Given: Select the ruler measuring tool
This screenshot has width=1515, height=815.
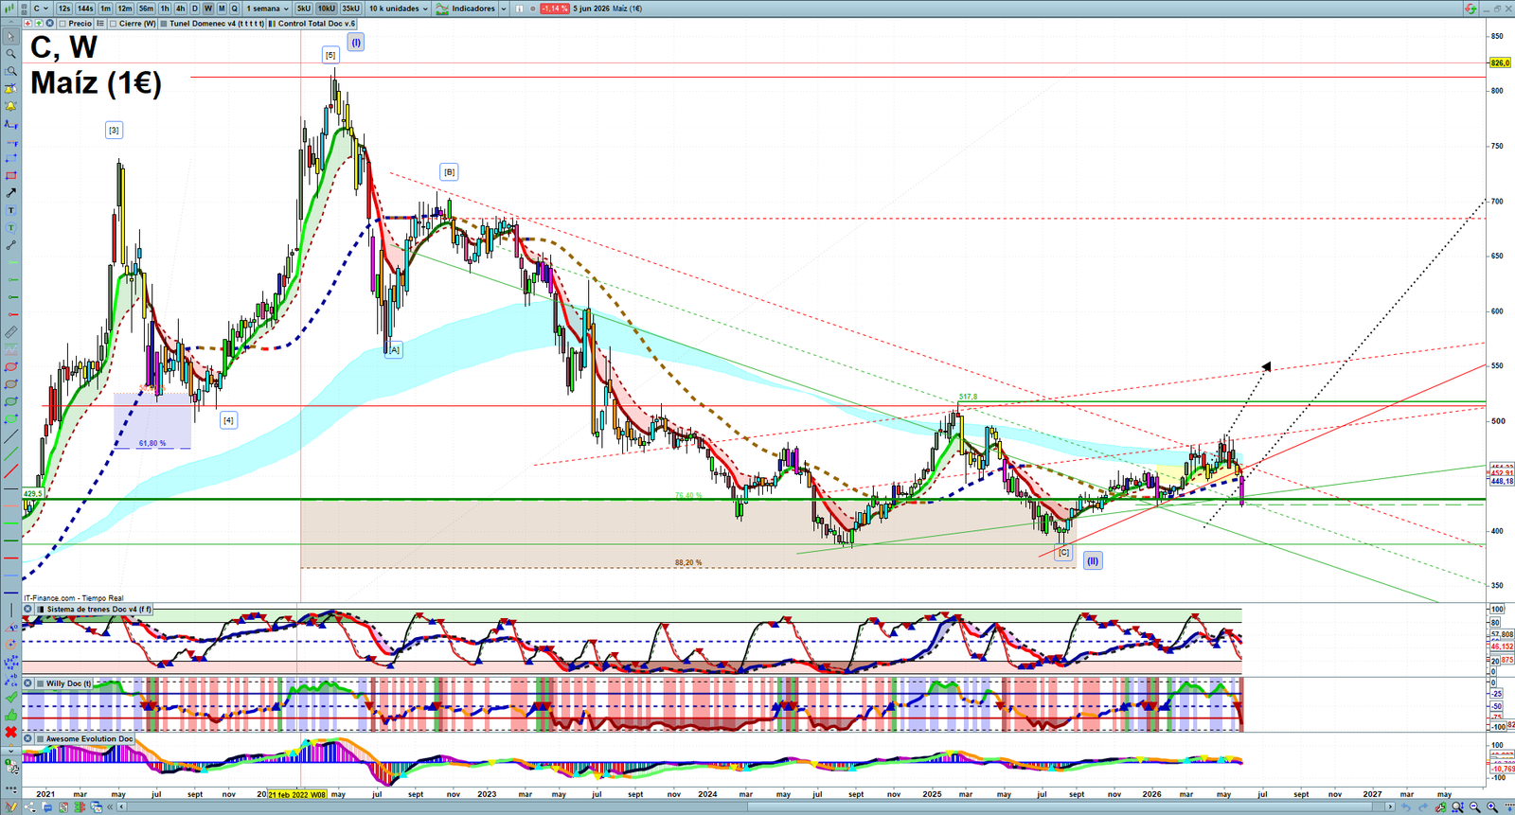Looking at the screenshot, I should click(10, 332).
